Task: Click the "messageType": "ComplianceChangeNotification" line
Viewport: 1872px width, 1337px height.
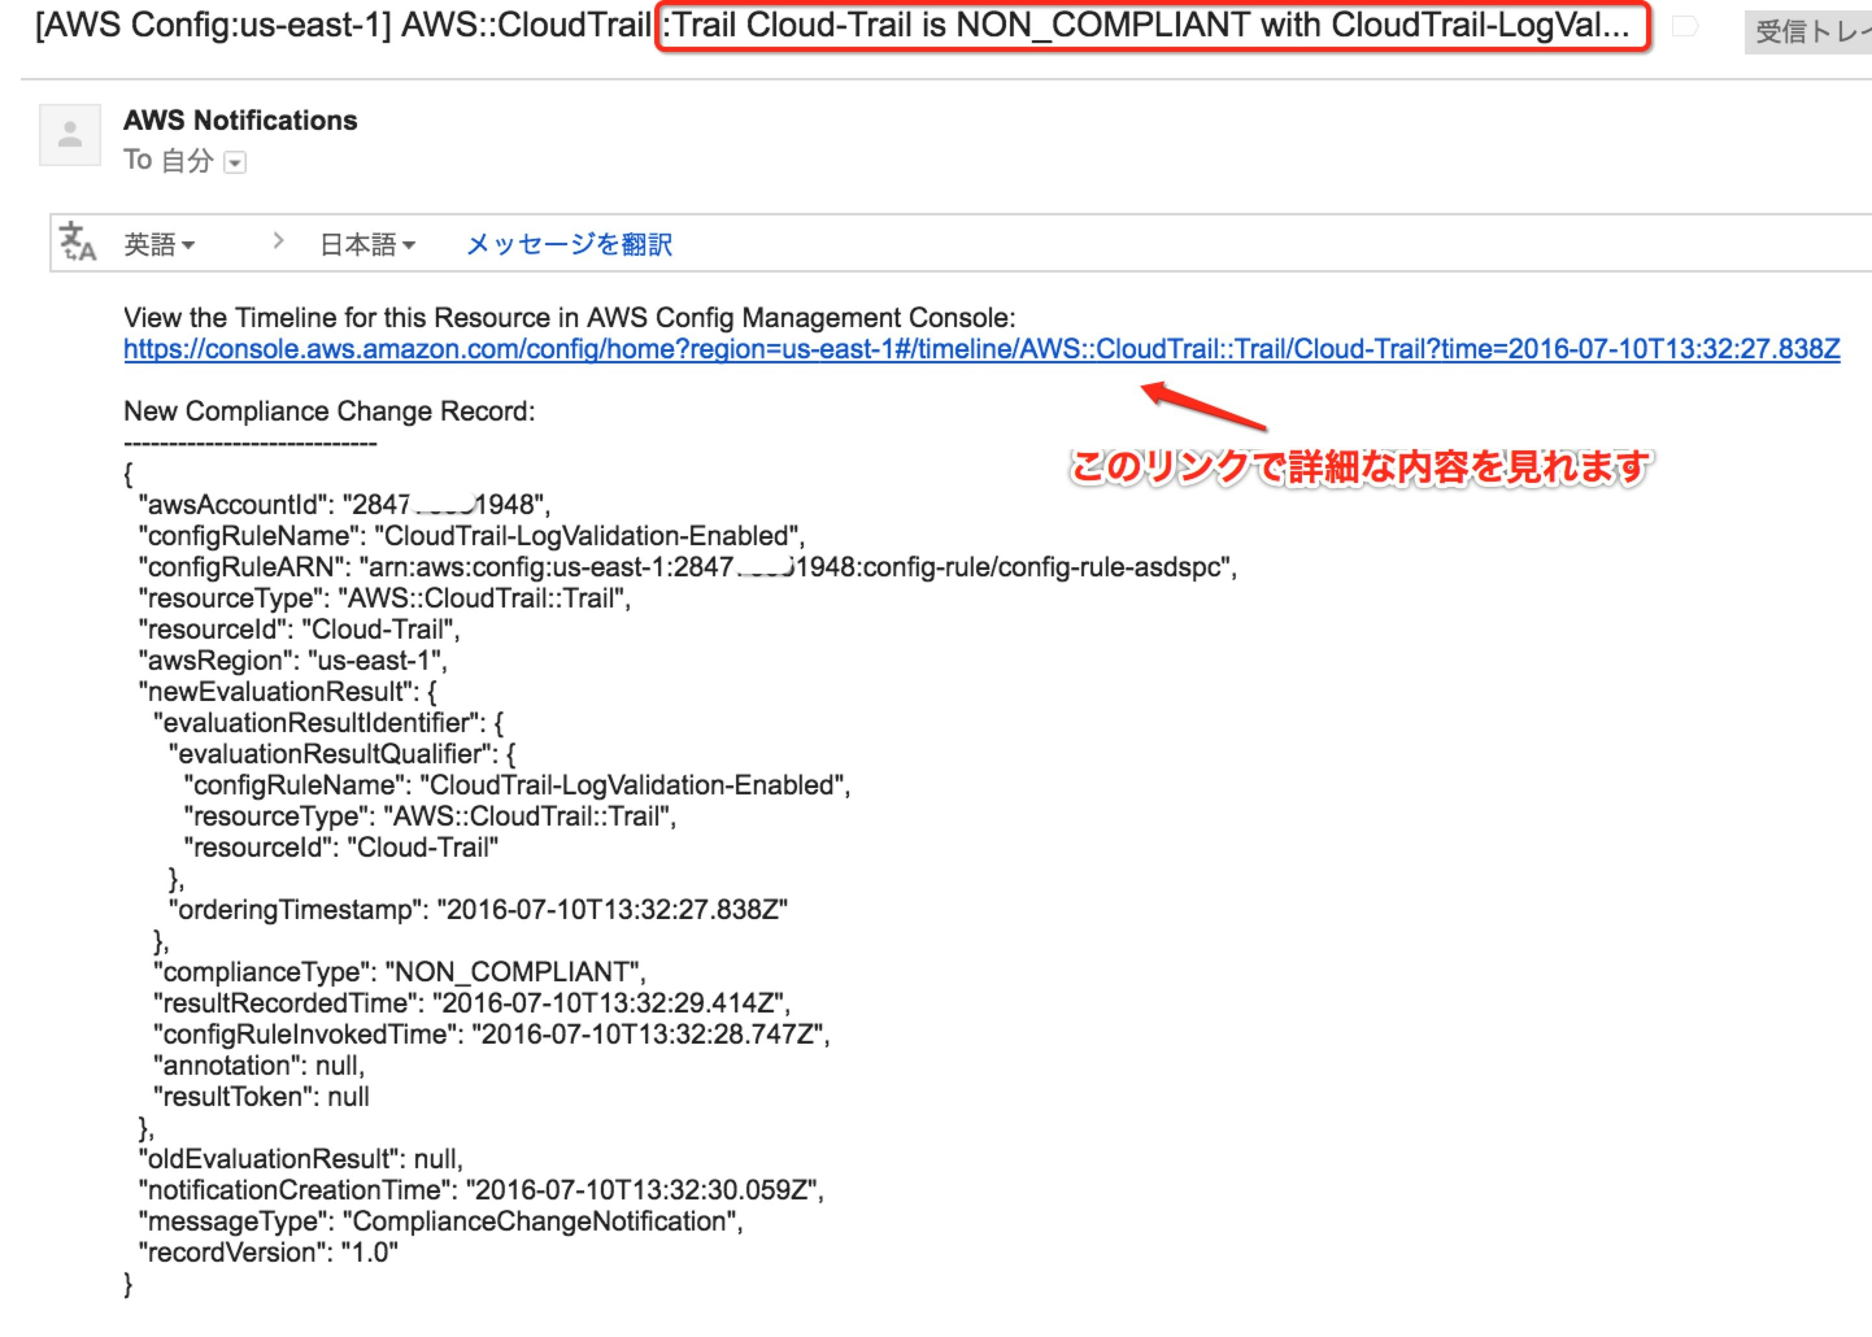Action: (x=441, y=1221)
